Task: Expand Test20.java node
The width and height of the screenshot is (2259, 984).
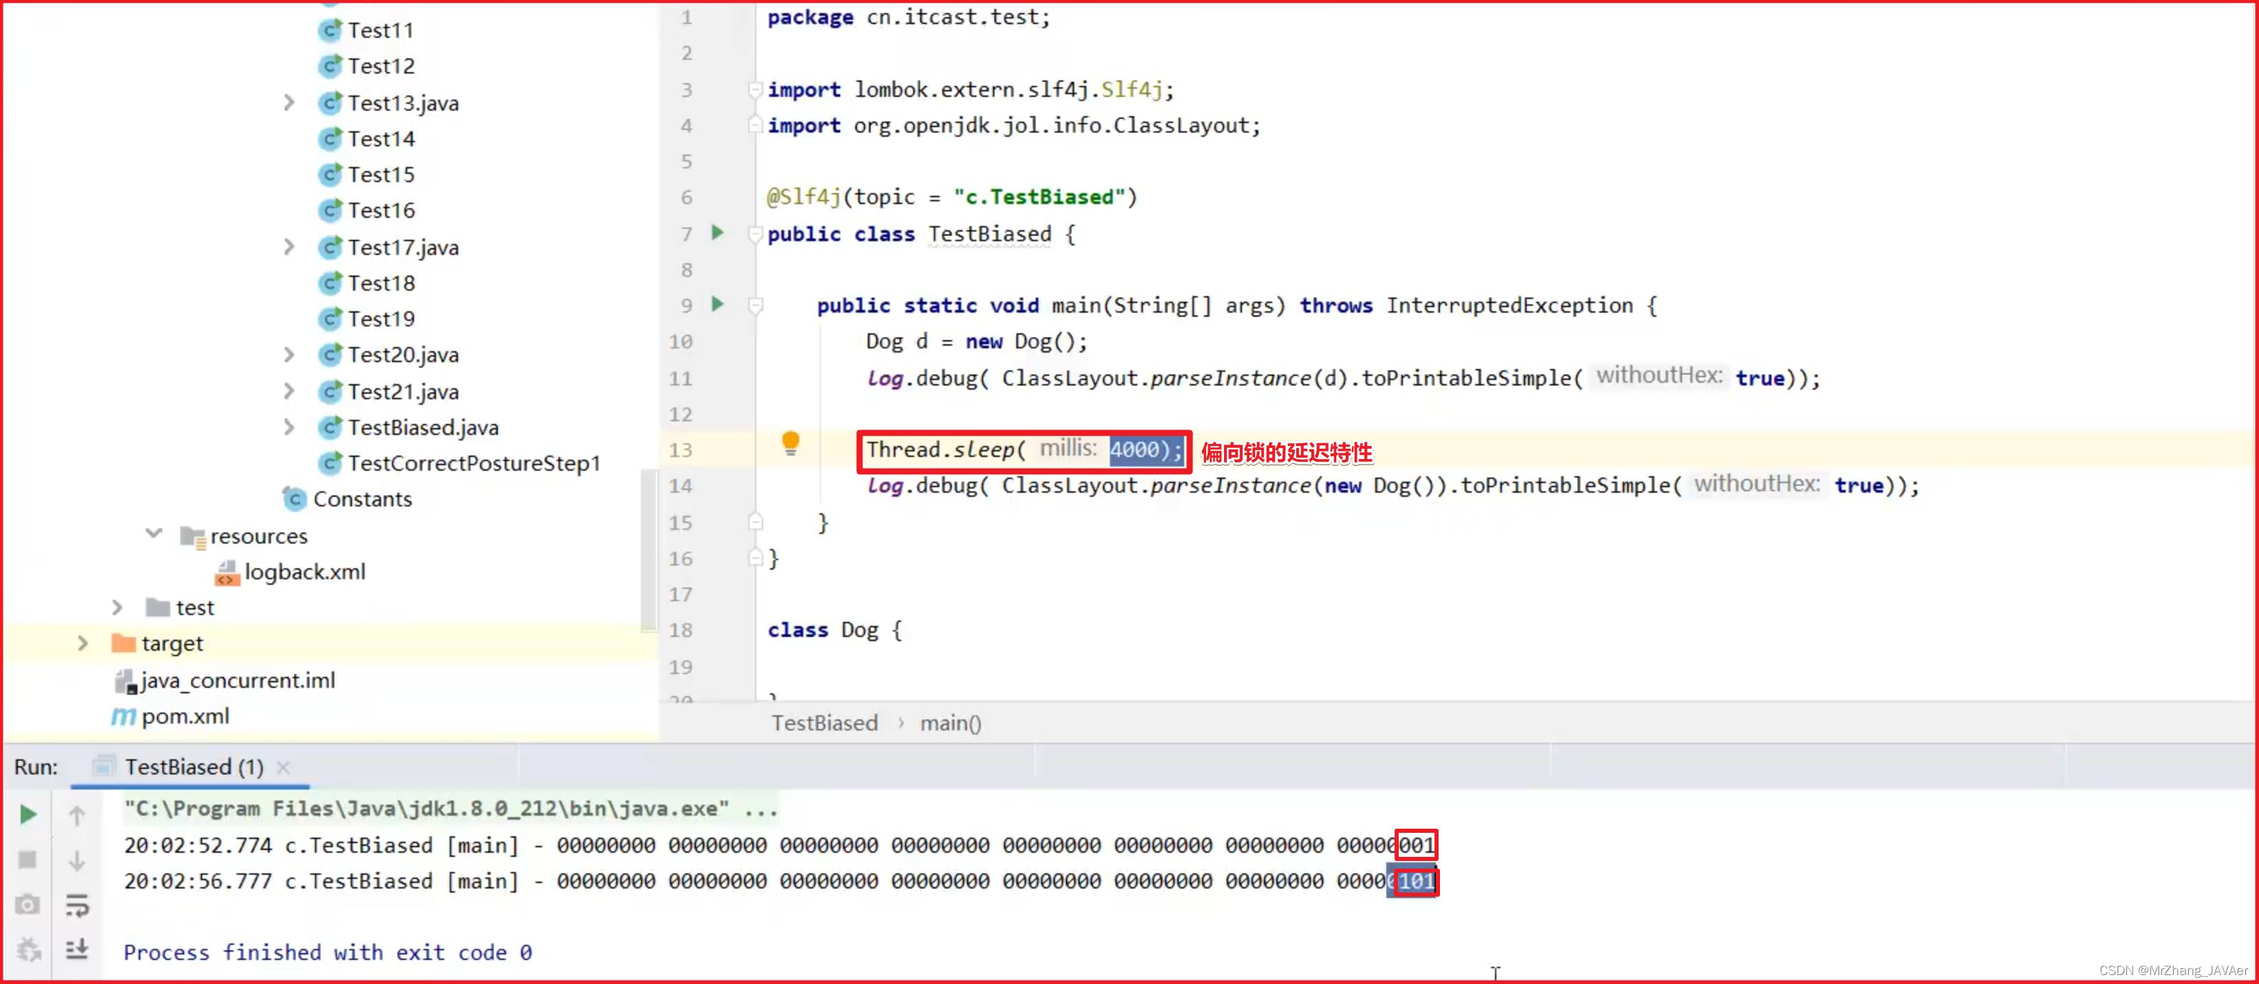Action: [290, 354]
